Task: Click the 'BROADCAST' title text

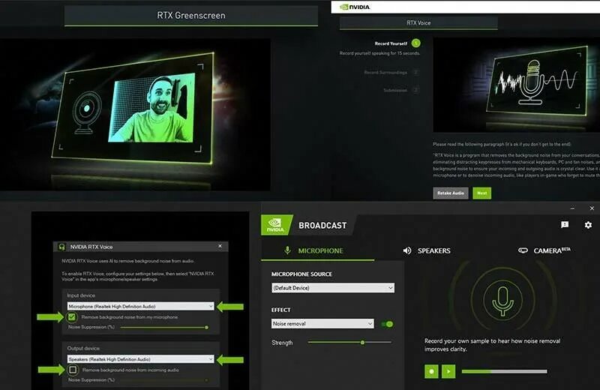Action: coord(322,226)
